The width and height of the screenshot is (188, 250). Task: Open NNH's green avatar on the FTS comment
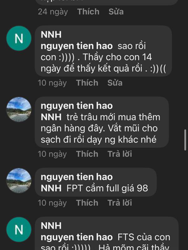[x=19, y=229]
